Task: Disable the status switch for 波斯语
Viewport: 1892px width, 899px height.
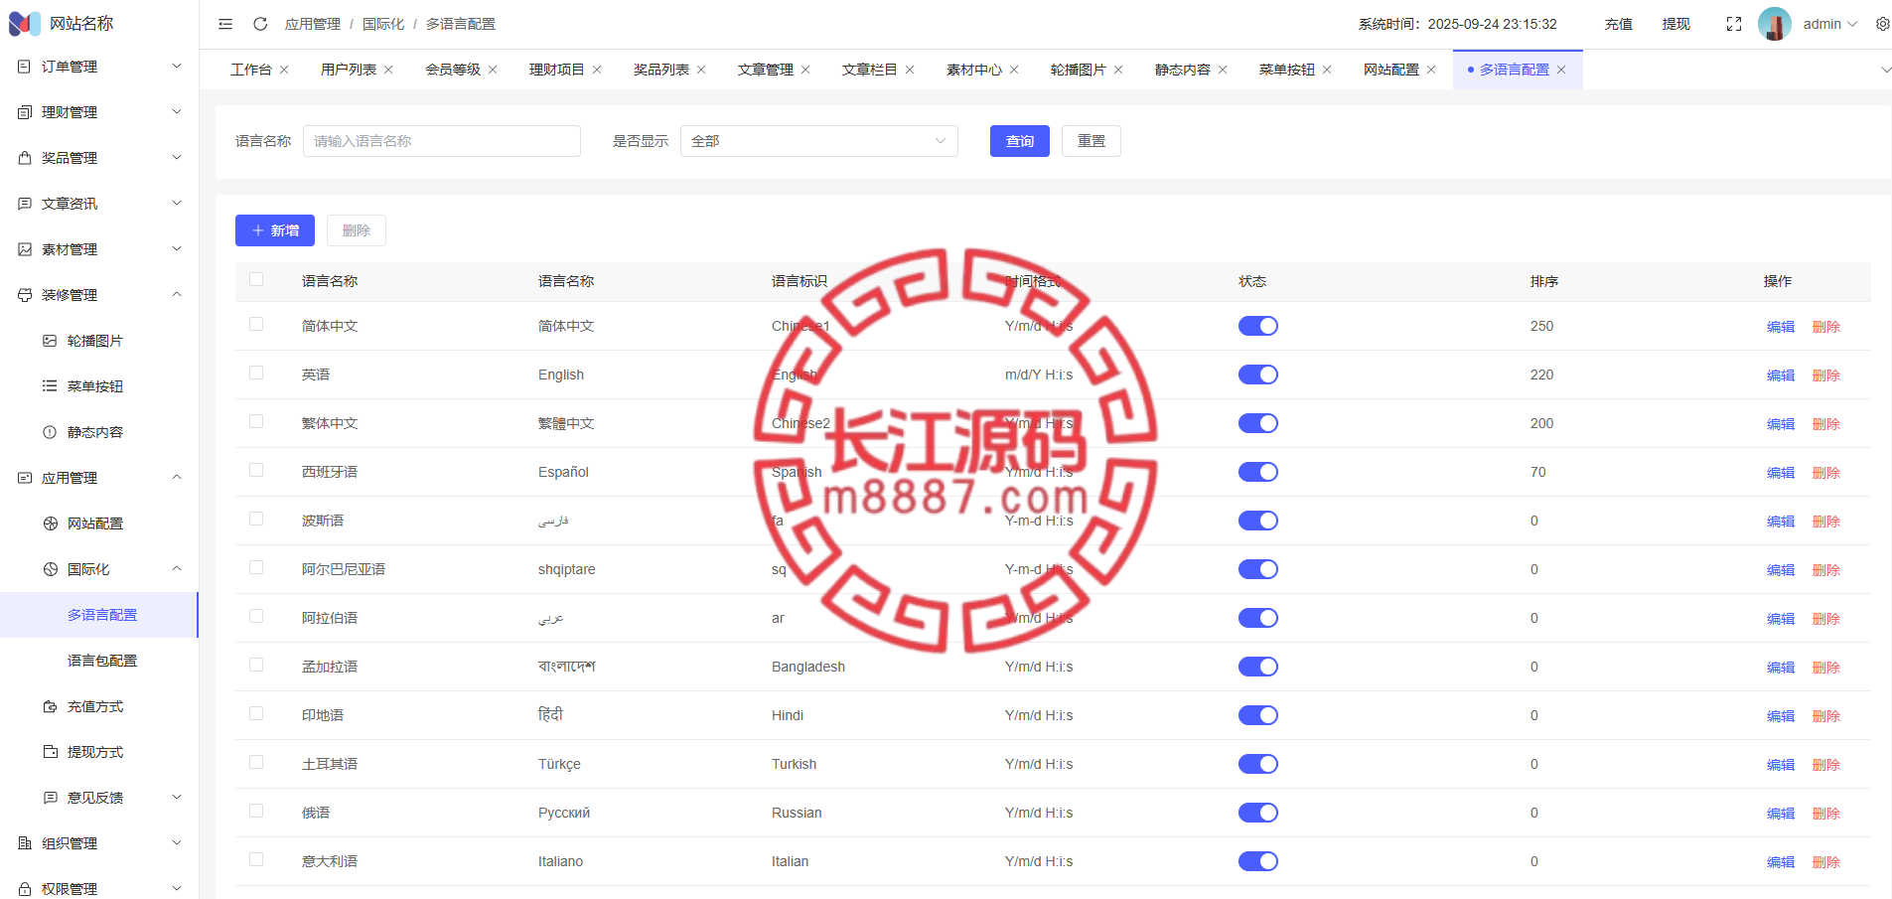Action: 1257,521
